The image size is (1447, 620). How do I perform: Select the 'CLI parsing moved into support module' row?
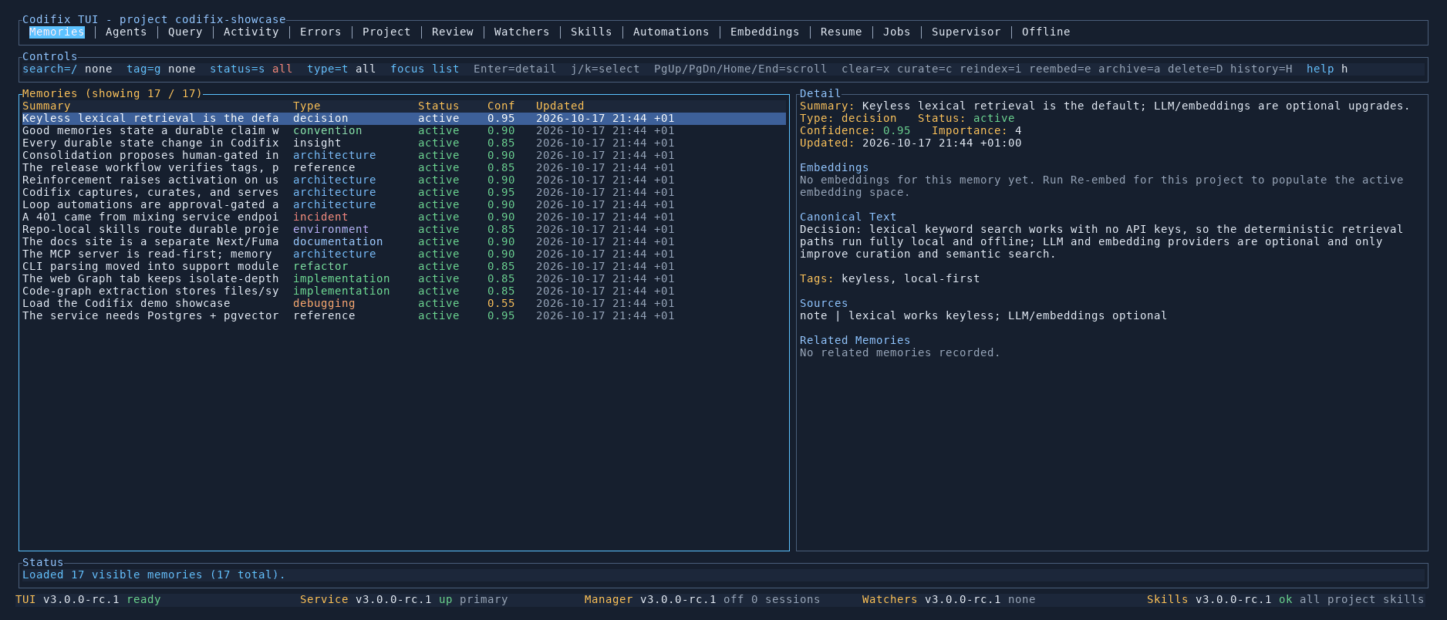pyautogui.click(x=403, y=267)
